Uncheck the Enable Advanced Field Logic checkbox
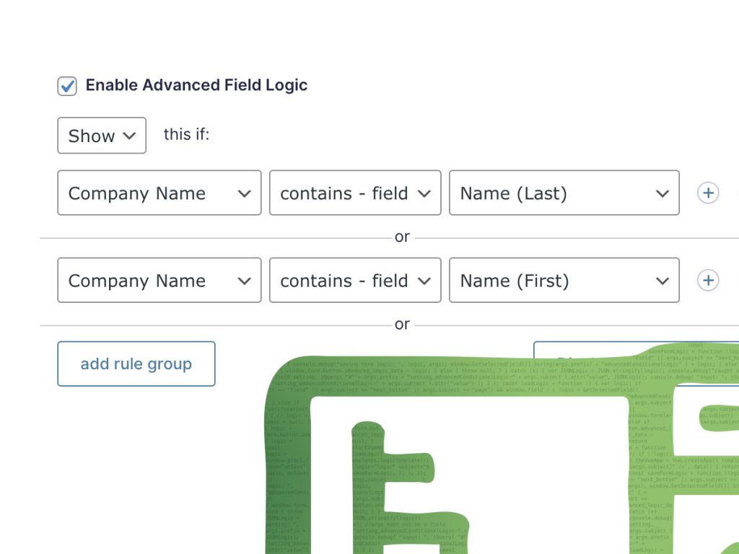This screenshot has width=739, height=554. (68, 86)
